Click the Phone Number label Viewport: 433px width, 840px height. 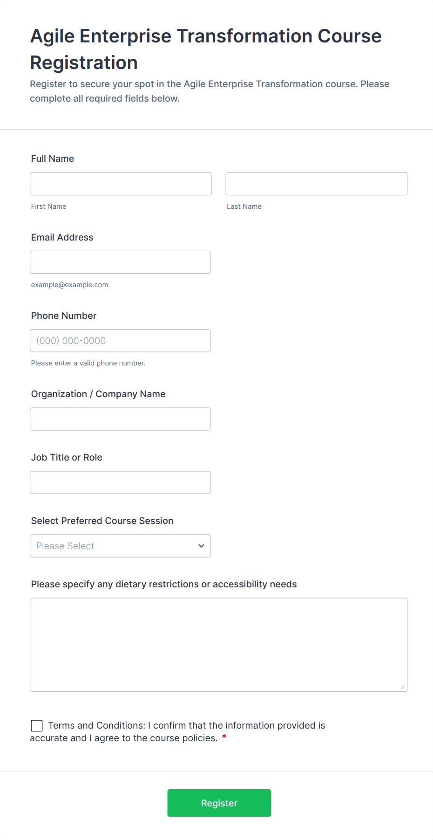click(64, 316)
